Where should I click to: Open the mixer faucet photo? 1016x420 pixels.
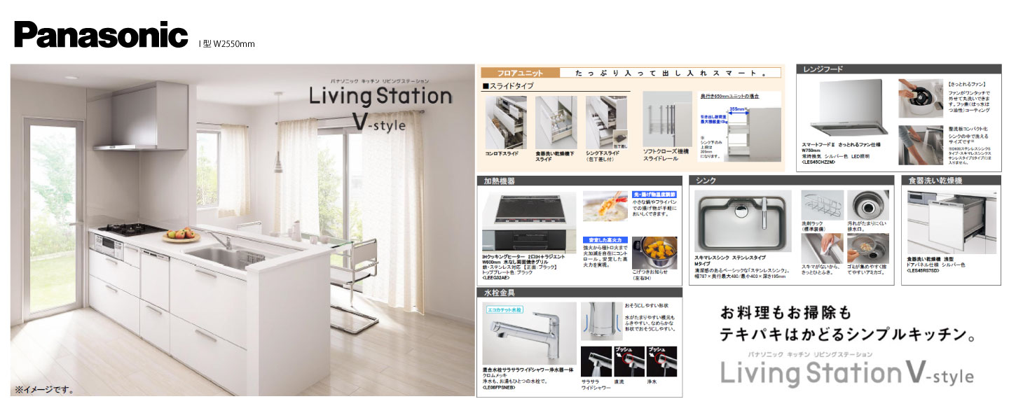tap(530, 333)
